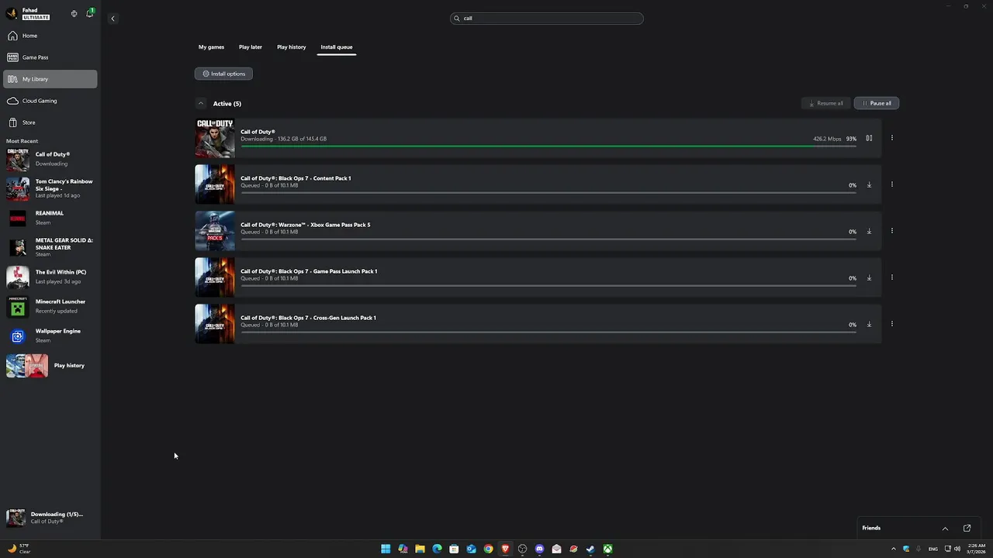Viewport: 993px width, 558px height.
Task: Open the Home sidebar item
Action: [x=50, y=36]
